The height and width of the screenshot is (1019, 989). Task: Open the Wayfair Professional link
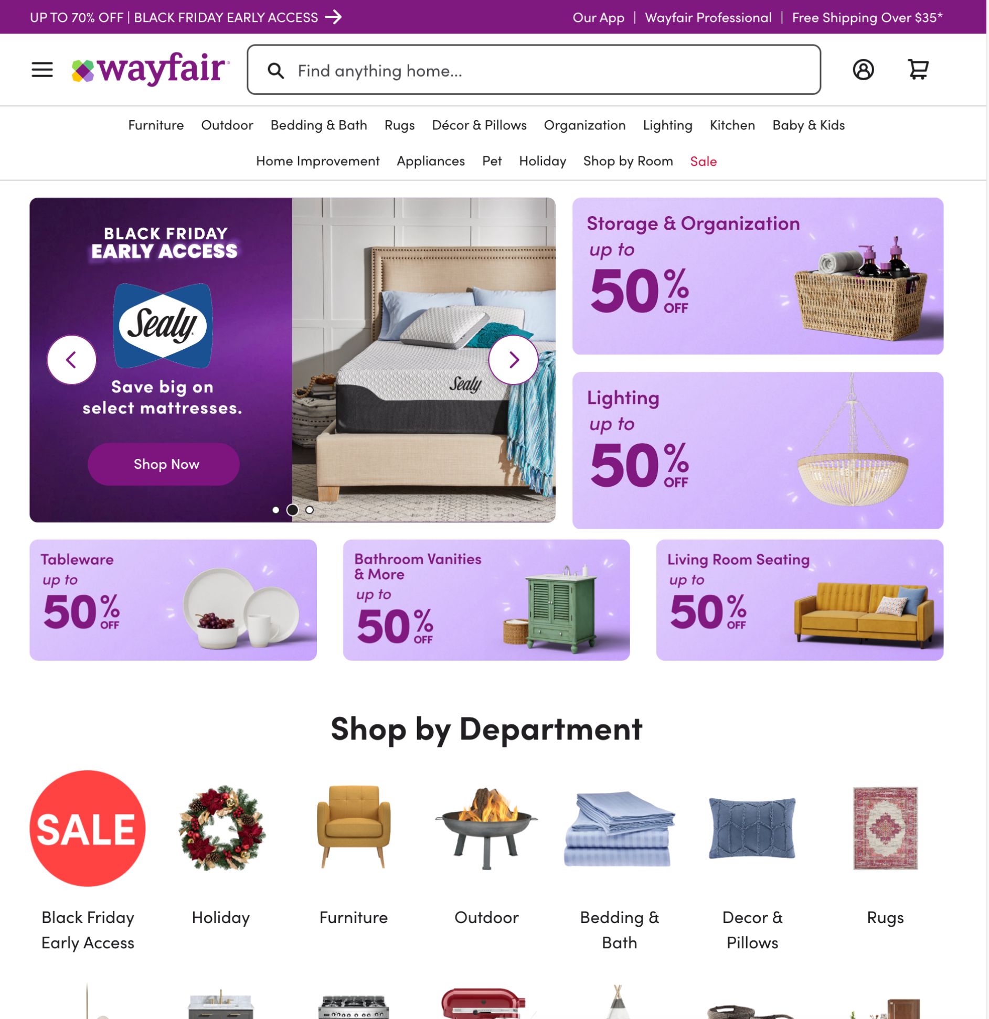tap(708, 18)
